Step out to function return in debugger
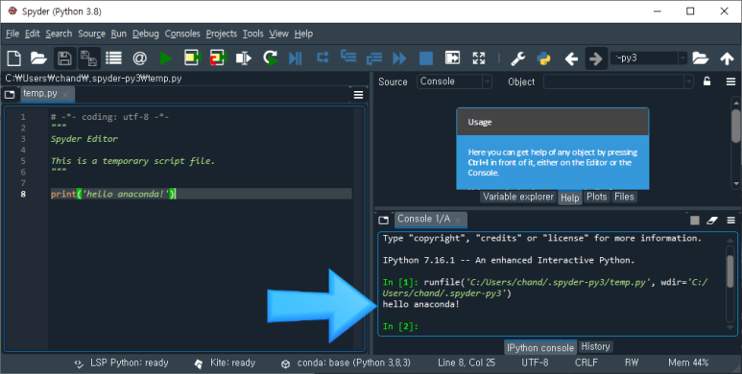This screenshot has width=742, height=374. coord(374,58)
